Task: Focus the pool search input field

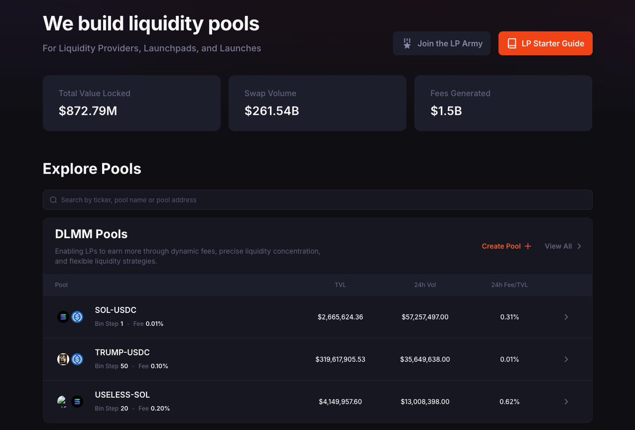Action: [317, 200]
